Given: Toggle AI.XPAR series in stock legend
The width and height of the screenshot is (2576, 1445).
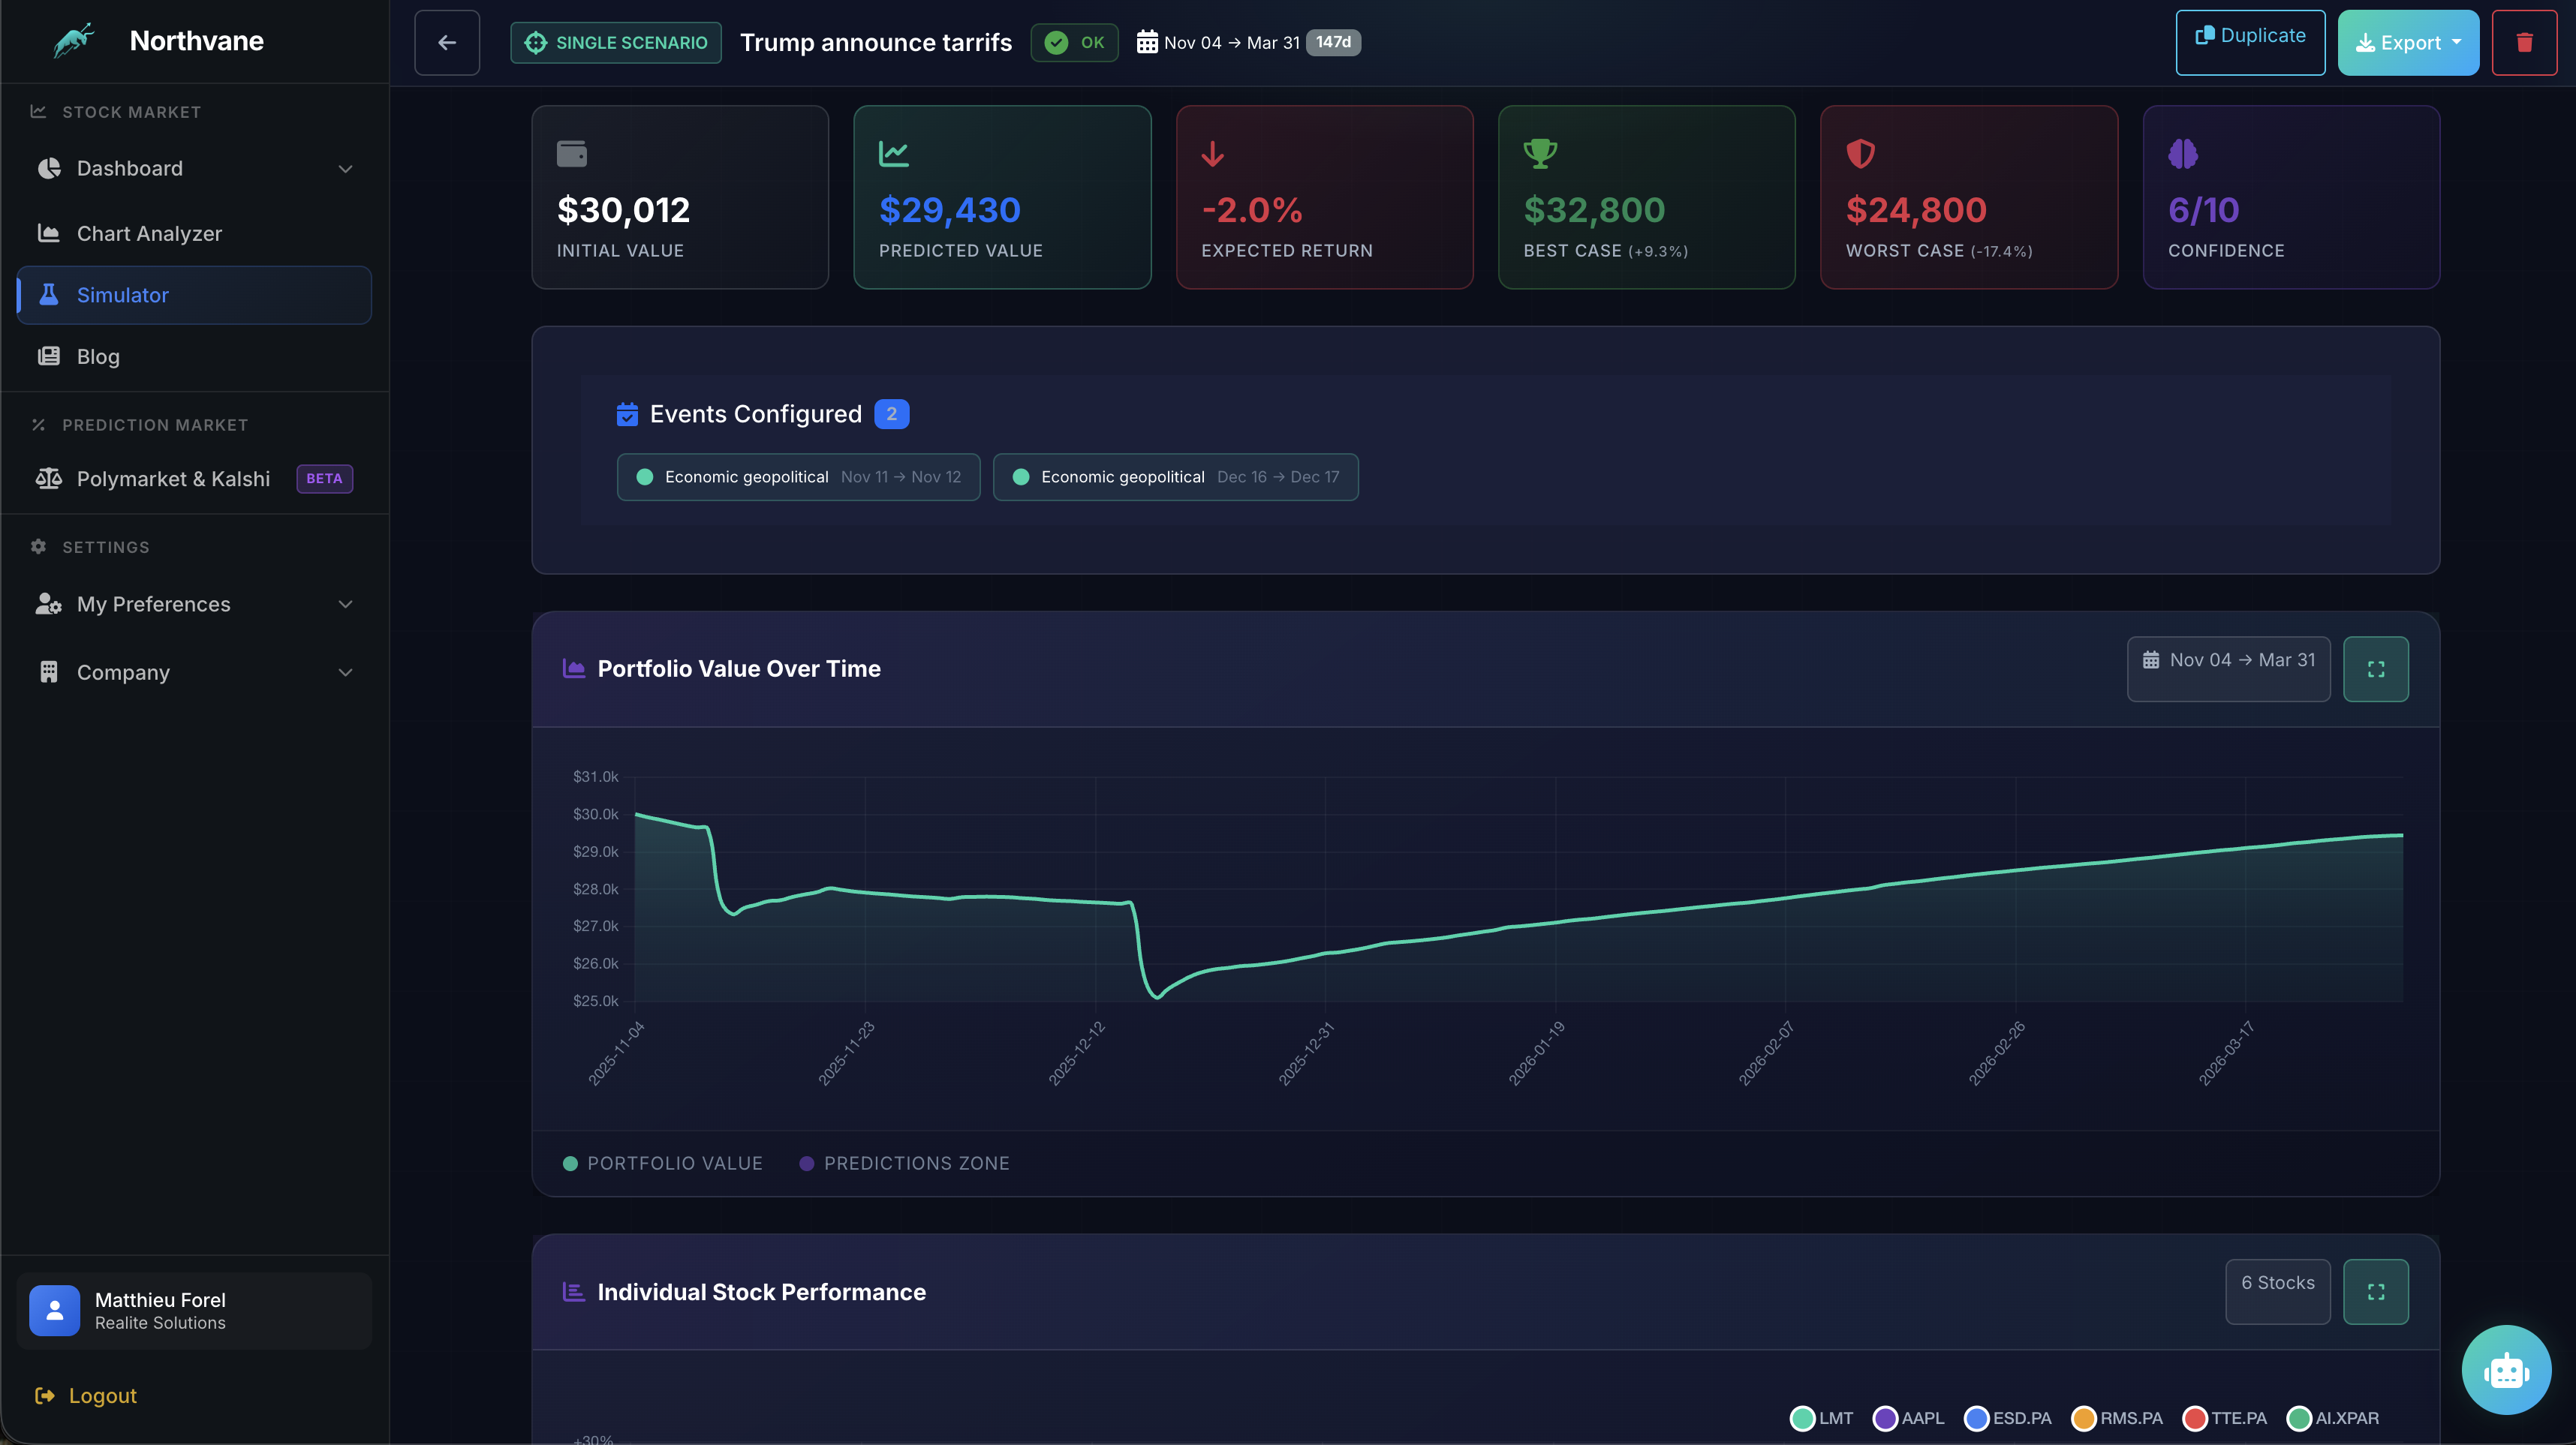Looking at the screenshot, I should point(2333,1418).
